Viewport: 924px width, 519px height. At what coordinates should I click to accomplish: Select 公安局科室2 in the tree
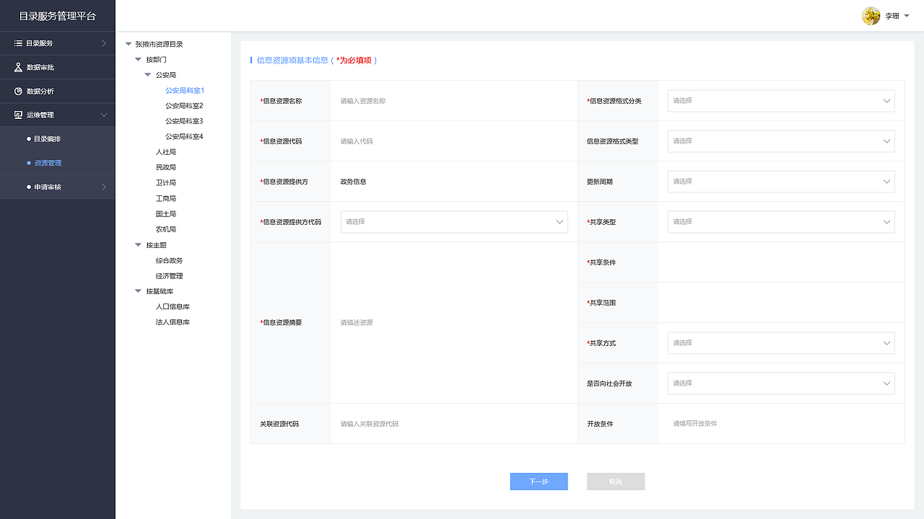click(184, 106)
